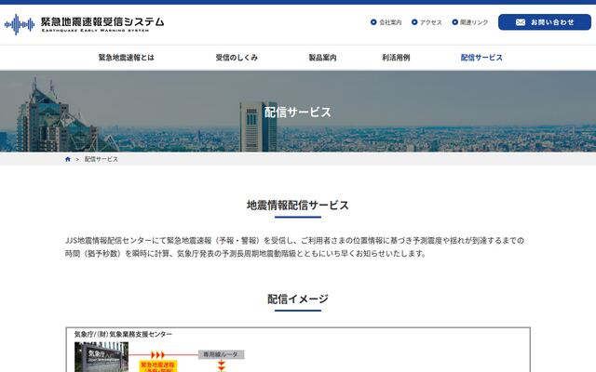
Task: Select the 受信のしくみ menu item
Action: tap(237, 58)
